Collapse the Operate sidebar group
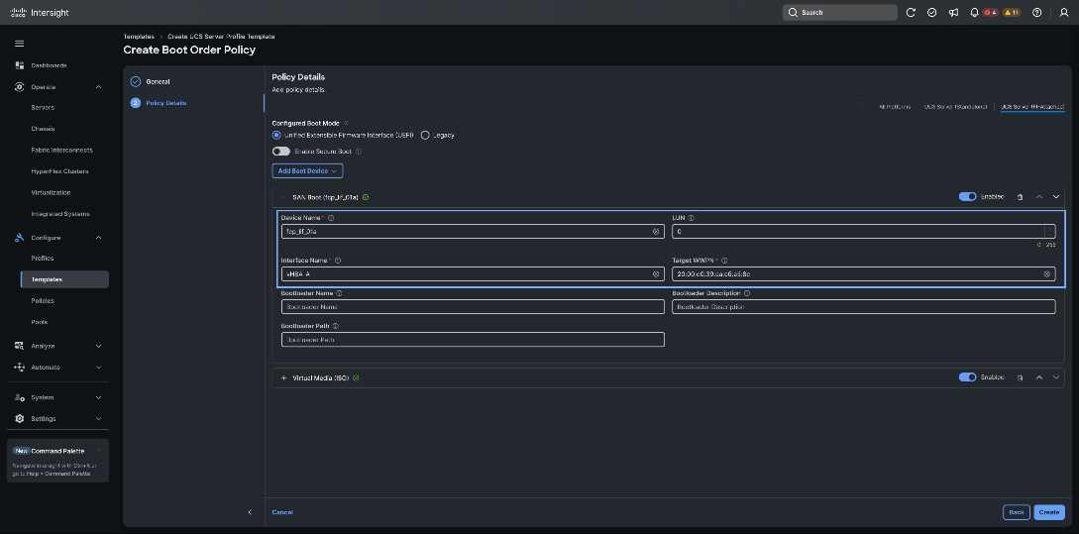The image size is (1079, 534). click(x=98, y=87)
